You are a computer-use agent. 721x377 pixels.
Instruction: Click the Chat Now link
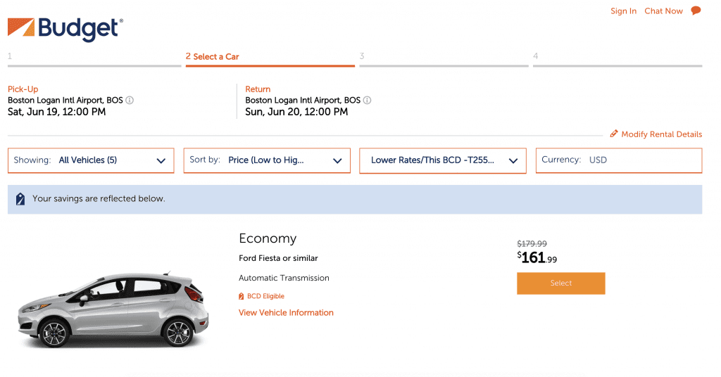[x=663, y=11]
